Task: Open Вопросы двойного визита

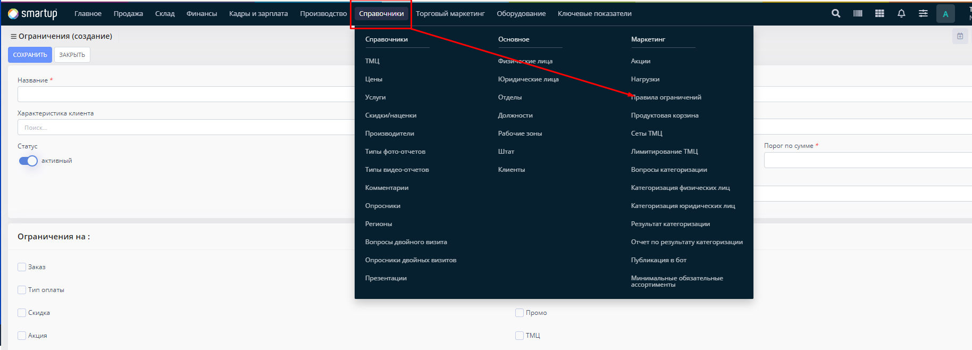Action: click(406, 242)
